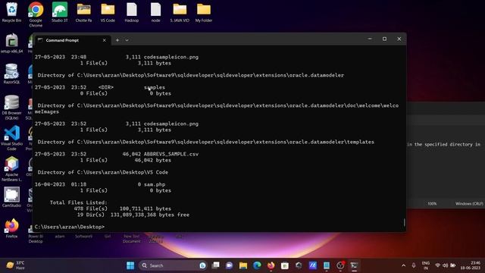The width and height of the screenshot is (485, 273).
Task: Open Bing chat icon in search box
Action: pos(202,265)
